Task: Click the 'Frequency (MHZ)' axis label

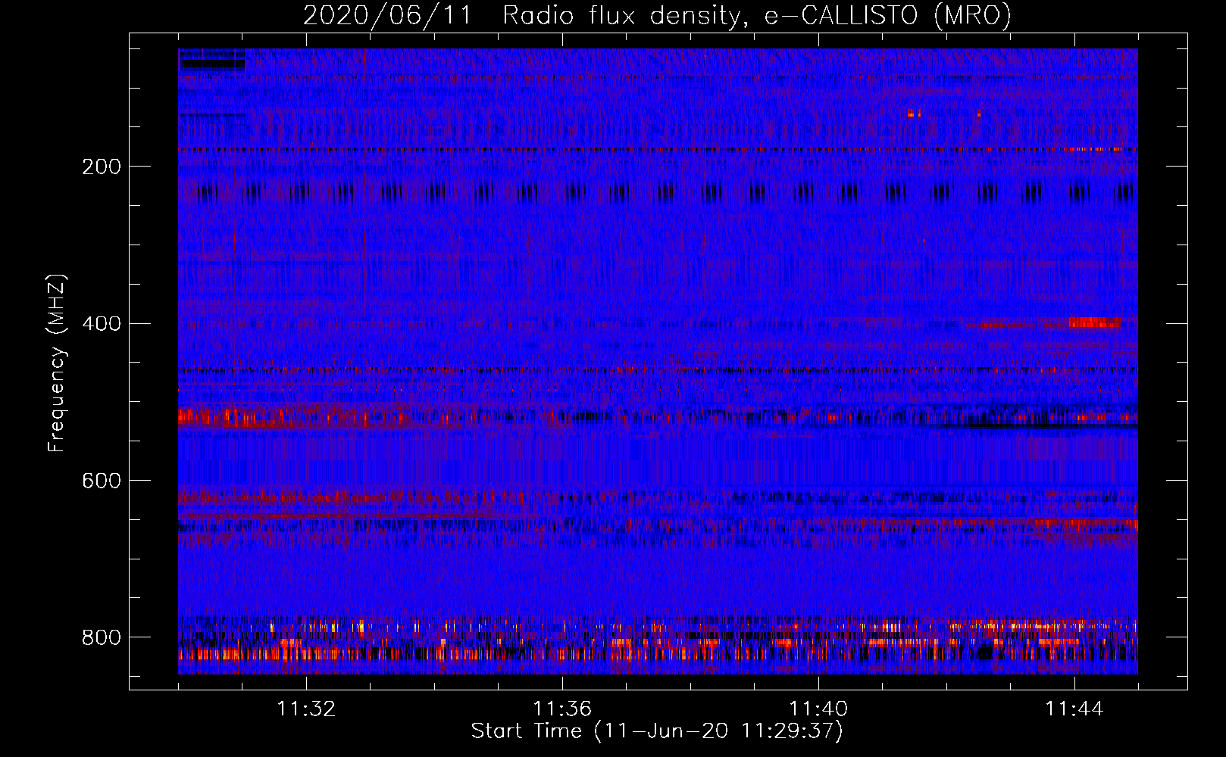Action: point(57,363)
